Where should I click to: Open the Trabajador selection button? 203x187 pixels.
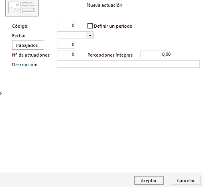tap(28, 45)
